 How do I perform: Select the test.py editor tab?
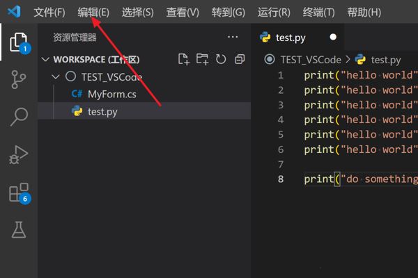pos(290,38)
